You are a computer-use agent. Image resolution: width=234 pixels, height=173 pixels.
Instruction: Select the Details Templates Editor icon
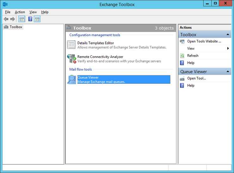71,45
